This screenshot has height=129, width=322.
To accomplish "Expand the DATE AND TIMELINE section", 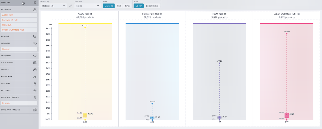I will coord(19,110).
